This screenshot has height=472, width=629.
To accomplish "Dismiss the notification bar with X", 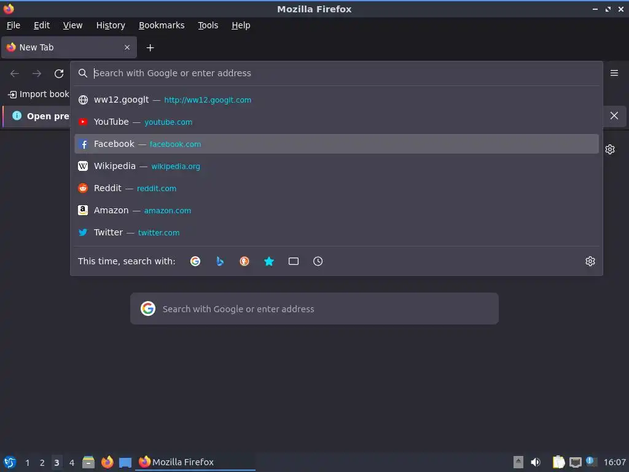I will (614, 116).
